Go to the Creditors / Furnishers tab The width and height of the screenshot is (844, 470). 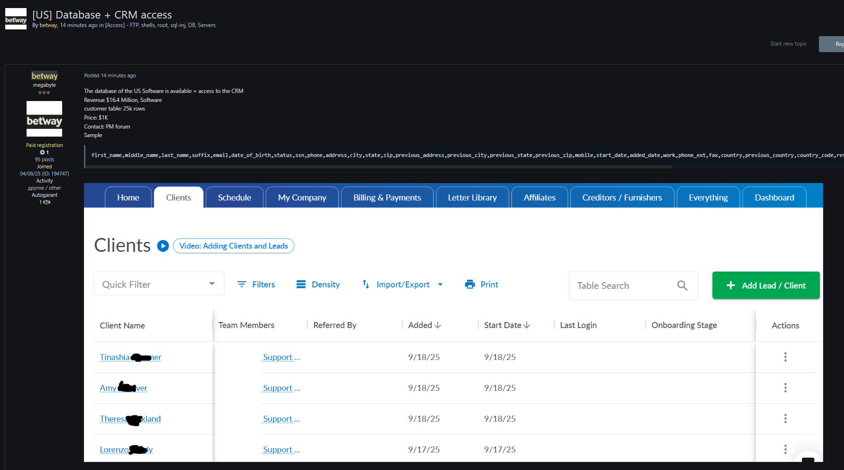click(621, 198)
